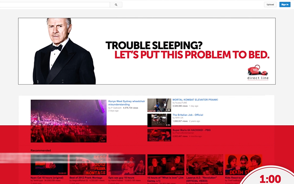Click 'The Britalian Job - Official' link
The width and height of the screenshot is (294, 184).
pyautogui.click(x=188, y=115)
